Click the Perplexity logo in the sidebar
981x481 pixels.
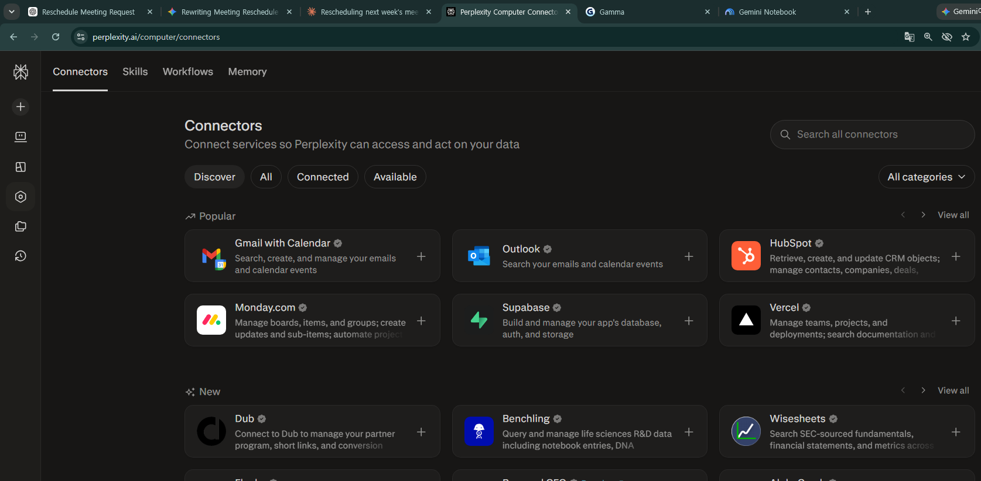[20, 72]
